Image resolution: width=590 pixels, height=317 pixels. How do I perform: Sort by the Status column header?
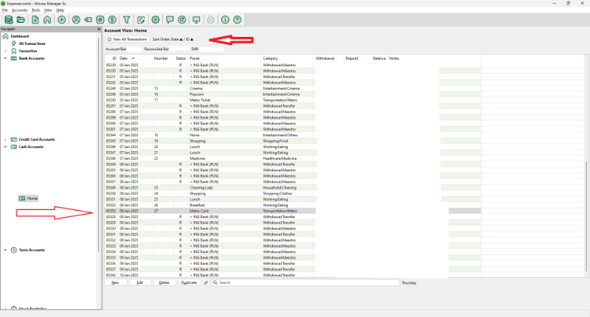point(181,58)
